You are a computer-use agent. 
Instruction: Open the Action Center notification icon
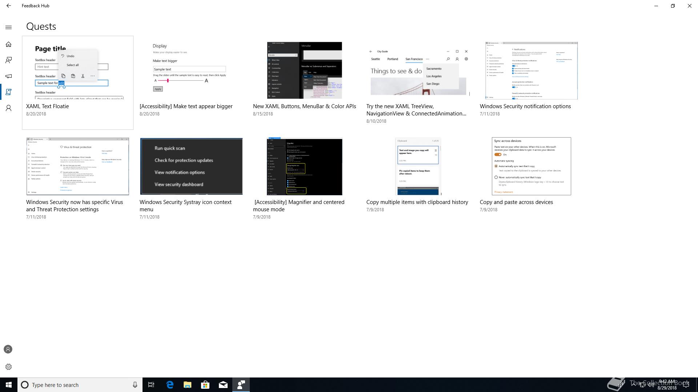[x=686, y=385]
